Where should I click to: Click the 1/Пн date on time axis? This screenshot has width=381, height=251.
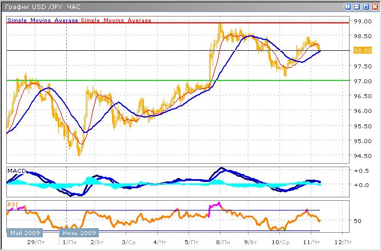[68, 242]
